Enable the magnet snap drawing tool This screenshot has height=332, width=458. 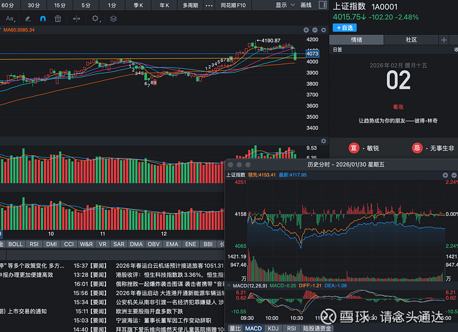[42, 19]
